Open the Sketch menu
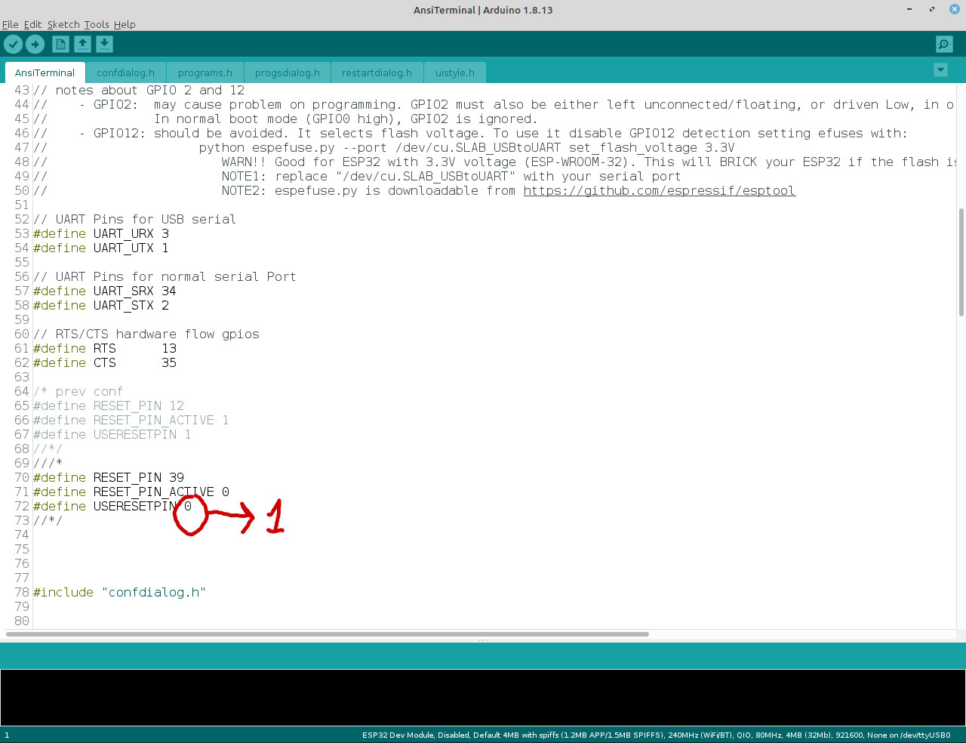This screenshot has width=966, height=743. (63, 24)
